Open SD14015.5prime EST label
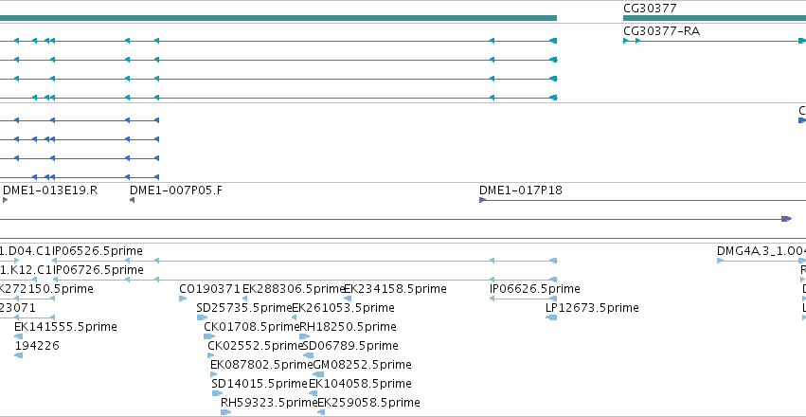806x417 pixels. coord(260,384)
